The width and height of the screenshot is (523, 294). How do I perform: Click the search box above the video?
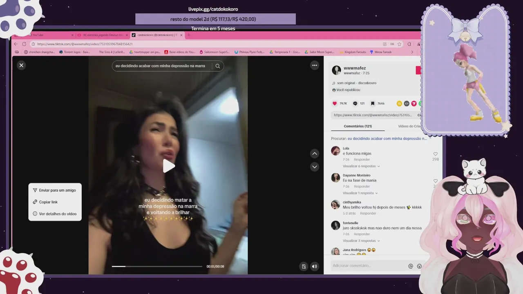tap(162, 66)
